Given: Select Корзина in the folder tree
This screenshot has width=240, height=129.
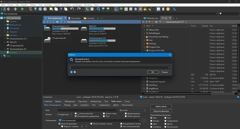Looking at the screenshot, I should click(13, 52).
